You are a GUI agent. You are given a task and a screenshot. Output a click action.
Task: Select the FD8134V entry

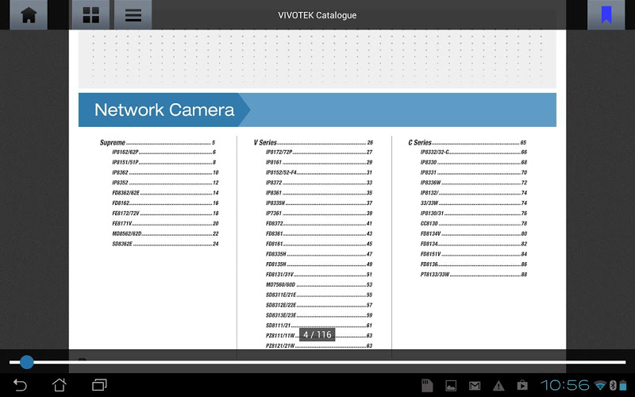(473, 233)
